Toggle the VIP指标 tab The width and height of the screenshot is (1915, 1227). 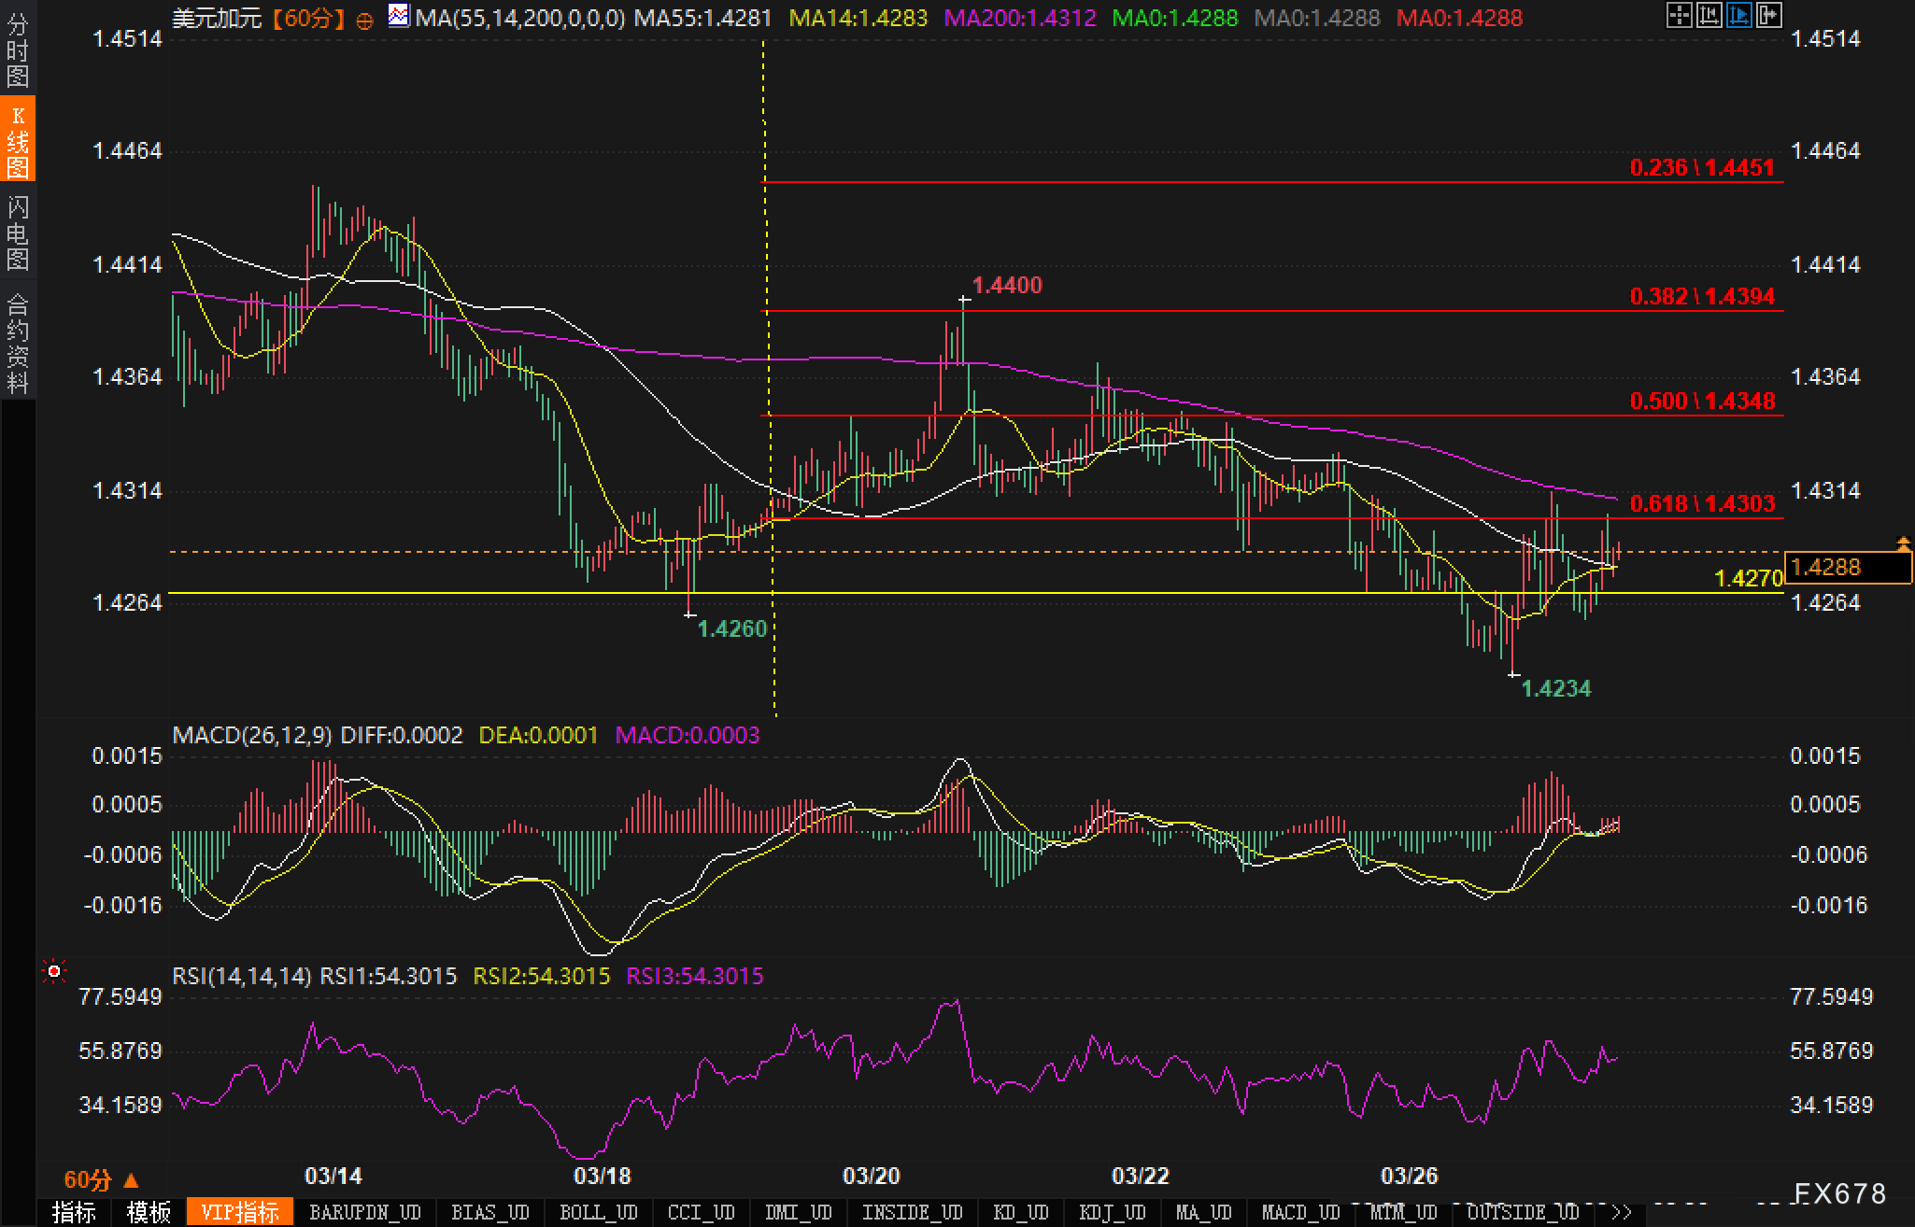(x=240, y=1212)
